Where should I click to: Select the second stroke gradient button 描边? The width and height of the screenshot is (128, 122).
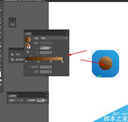46,43
